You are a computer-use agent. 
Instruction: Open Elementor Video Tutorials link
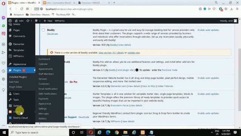pos(165,86)
